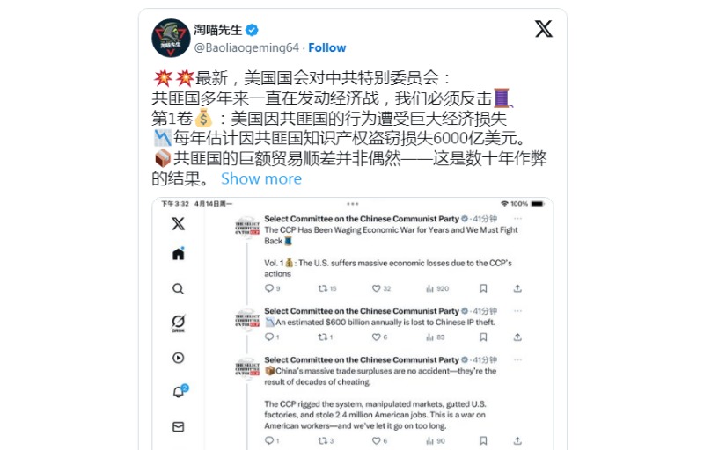Click the X logo at top right

543,29
